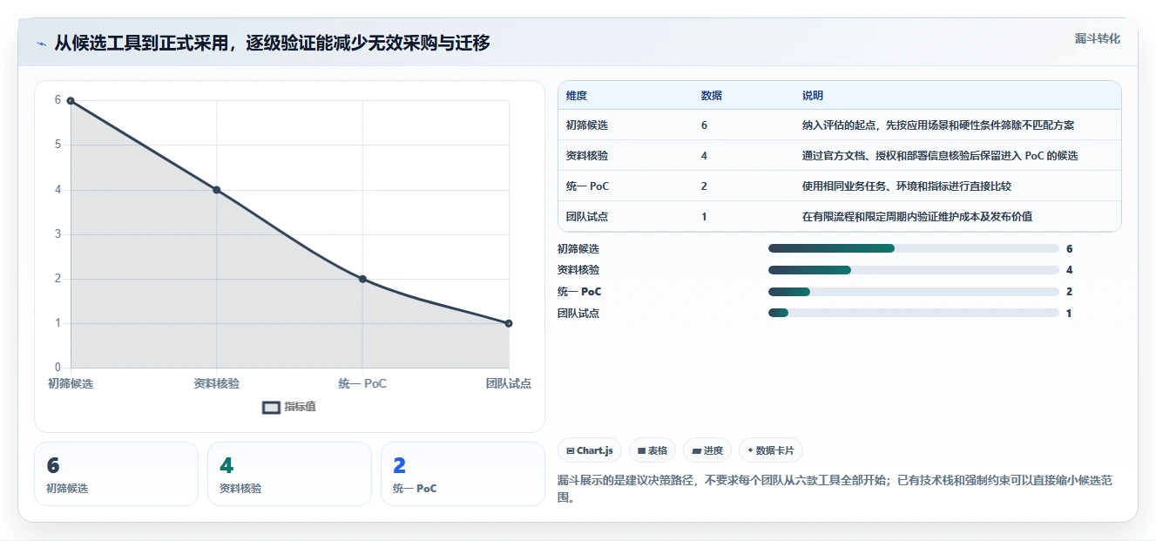The height and width of the screenshot is (541, 1156).
Task: Click the 维度 column header
Action: click(576, 96)
